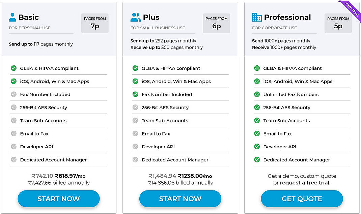Click the GET QUOTE button
This screenshot has width=361, height=214.
[302, 199]
